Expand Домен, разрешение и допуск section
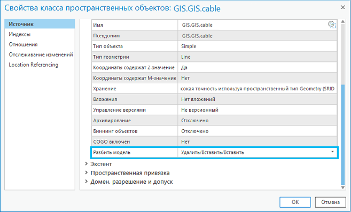Image resolution: width=351 pixels, height=212 pixels. [86, 182]
